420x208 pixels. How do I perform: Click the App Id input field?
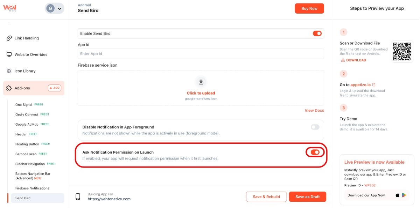tap(201, 54)
